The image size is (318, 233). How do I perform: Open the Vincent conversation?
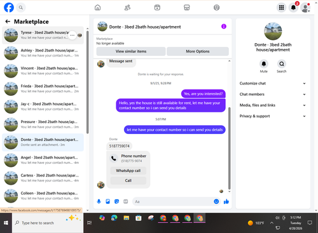click(x=43, y=71)
